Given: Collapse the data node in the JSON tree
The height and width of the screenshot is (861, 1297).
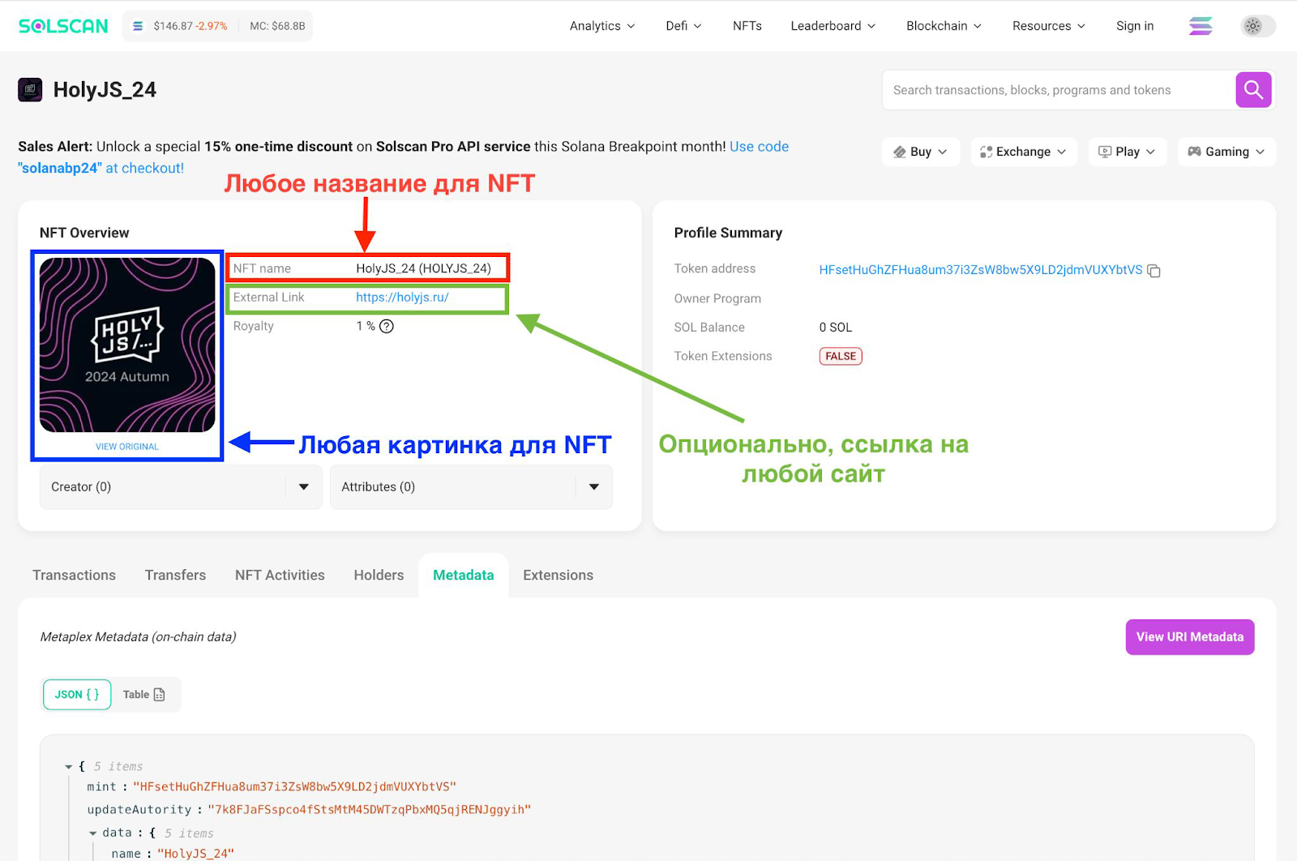Looking at the screenshot, I should tap(92, 833).
